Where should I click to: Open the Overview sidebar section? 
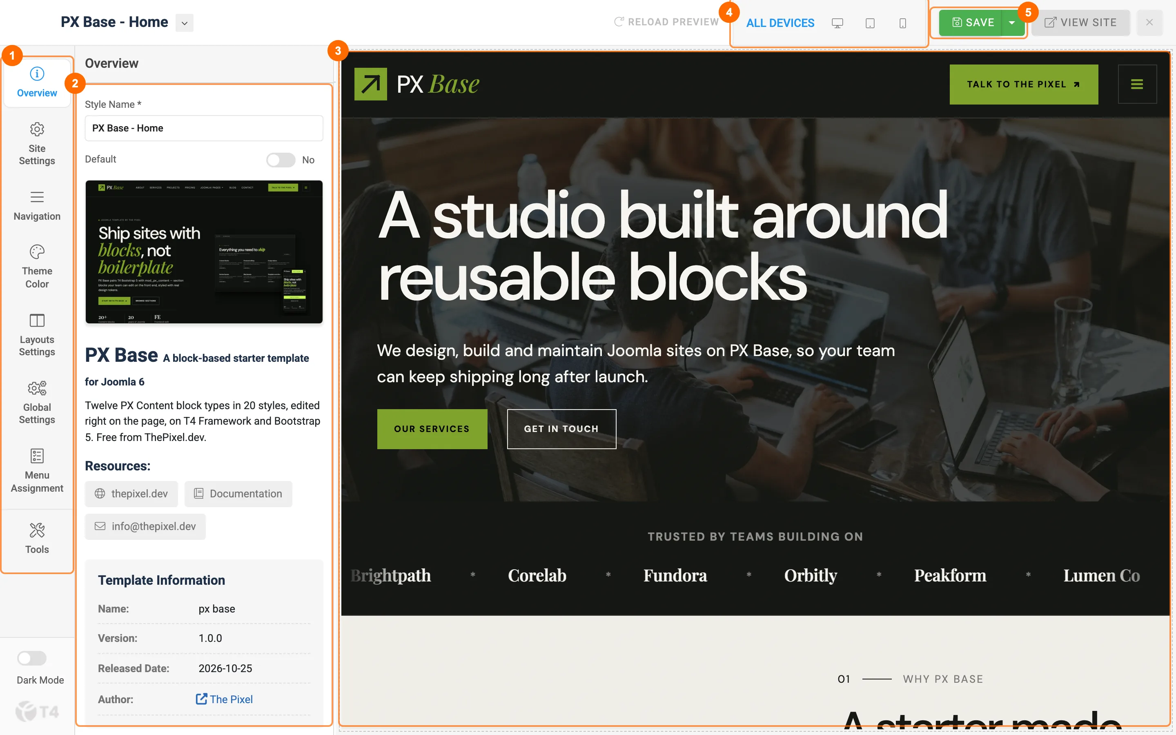coord(37,82)
